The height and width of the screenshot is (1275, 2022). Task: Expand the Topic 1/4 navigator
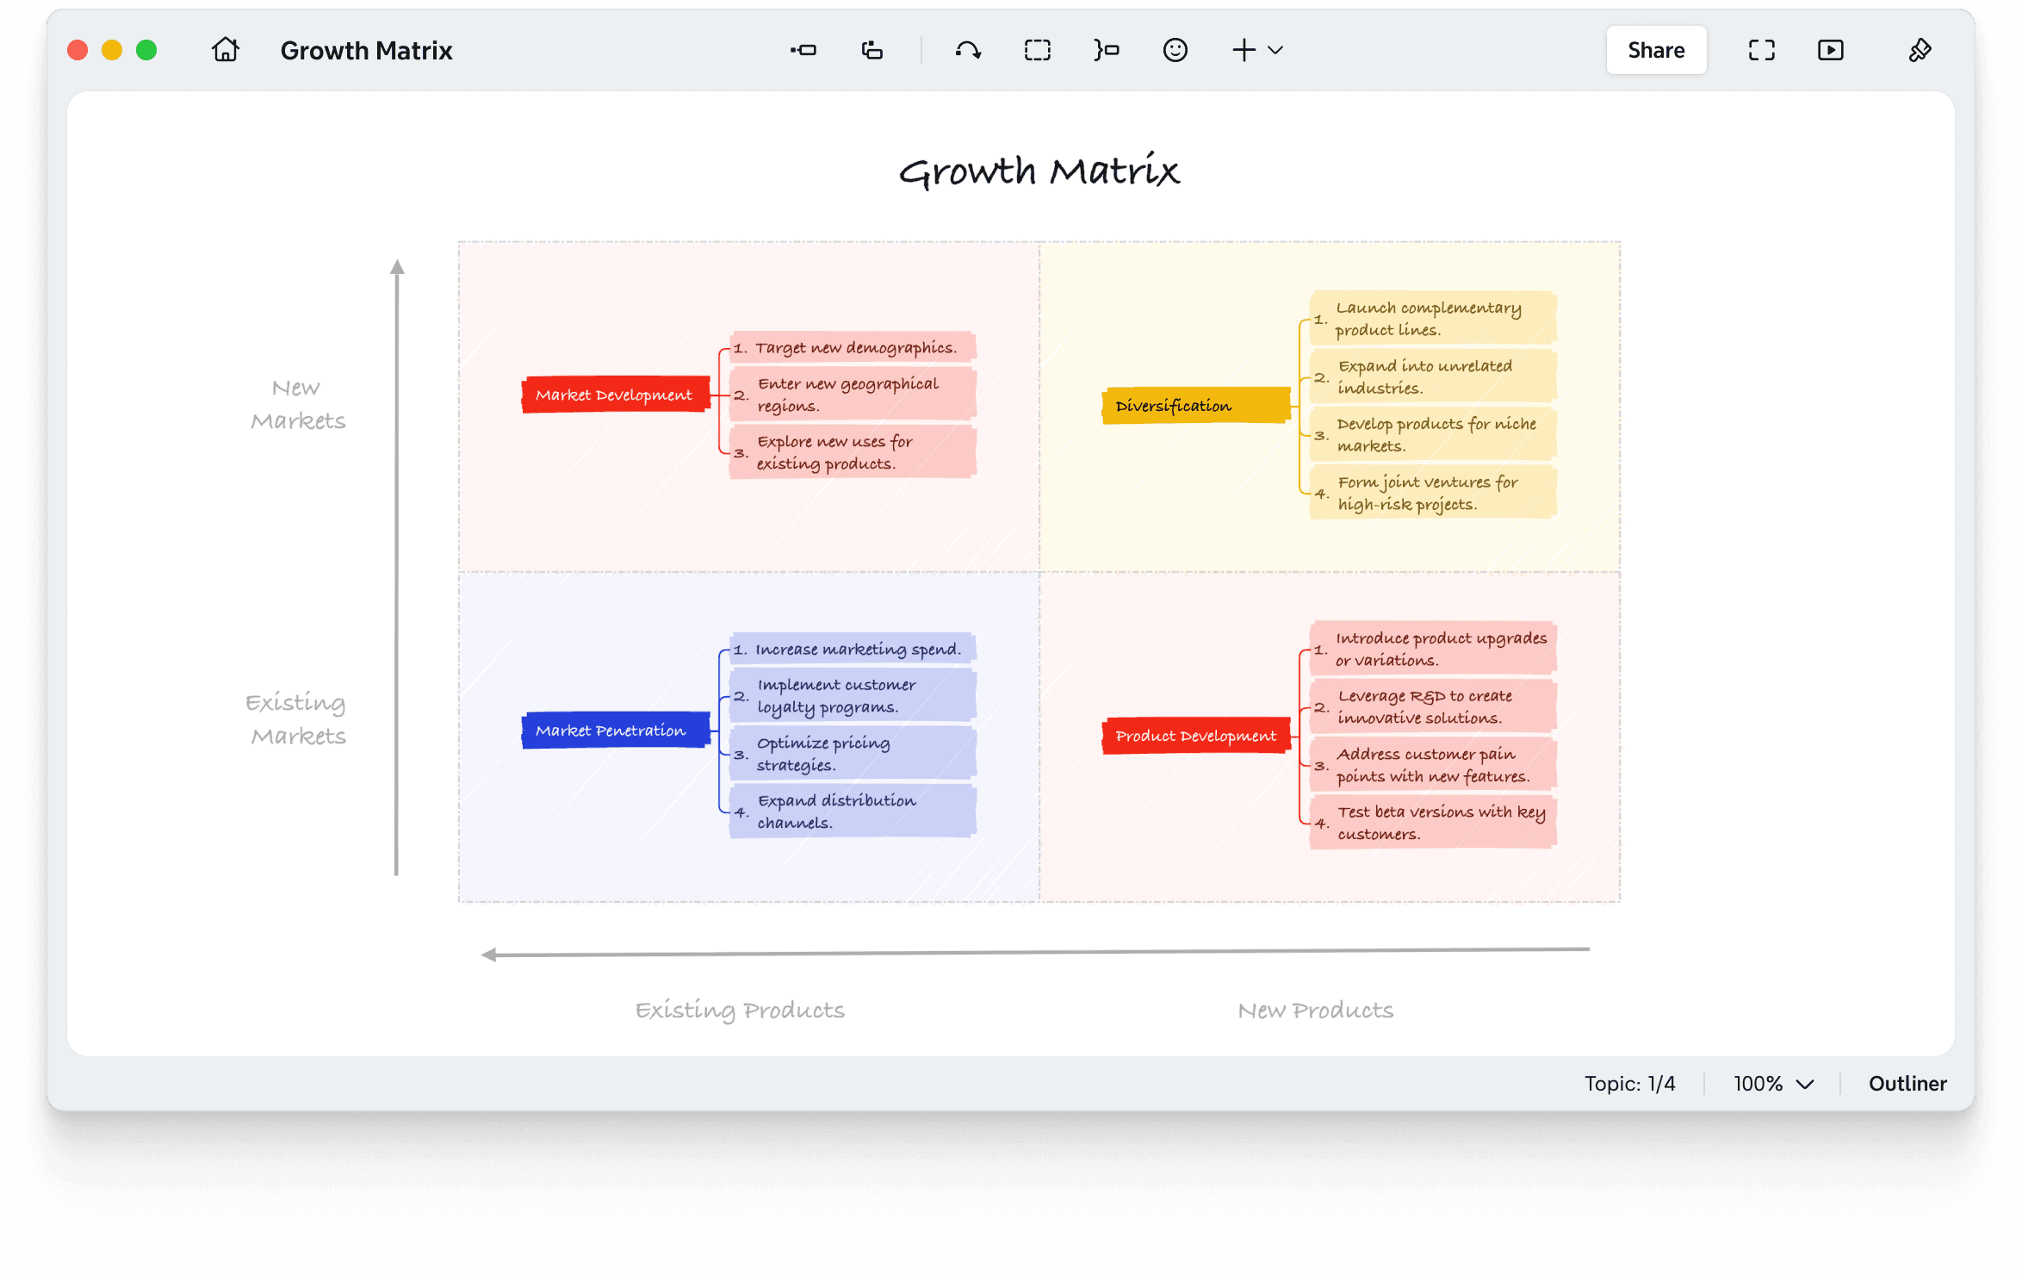(1630, 1084)
